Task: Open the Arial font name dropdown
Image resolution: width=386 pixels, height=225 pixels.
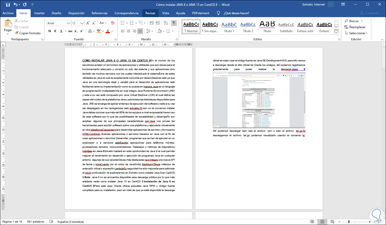Action: coord(68,23)
